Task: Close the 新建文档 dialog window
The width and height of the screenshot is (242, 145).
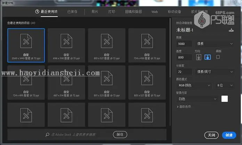Action: pos(236,2)
